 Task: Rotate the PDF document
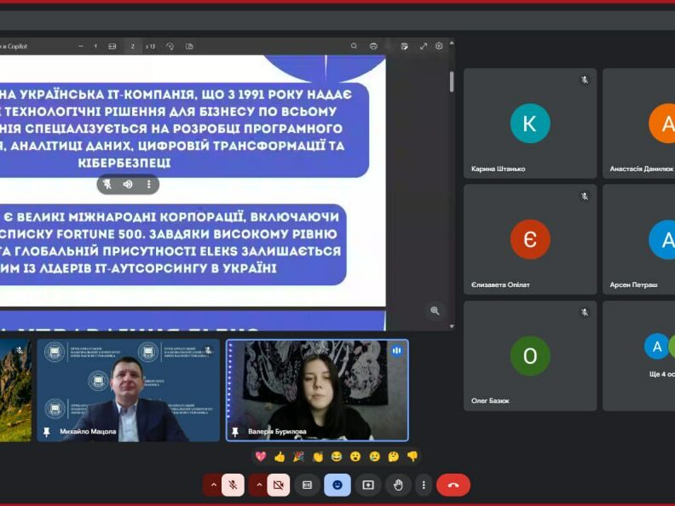point(170,46)
